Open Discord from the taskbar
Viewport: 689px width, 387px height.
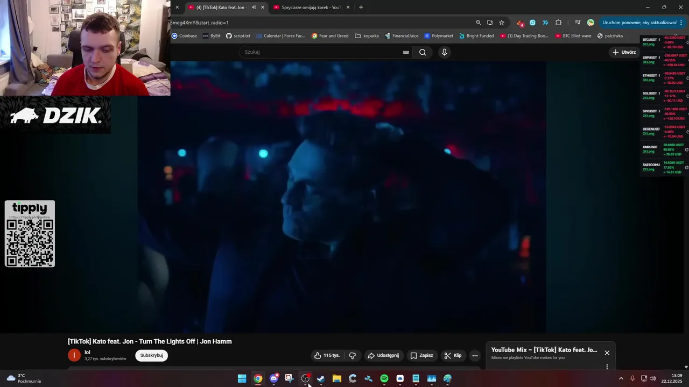(x=274, y=379)
